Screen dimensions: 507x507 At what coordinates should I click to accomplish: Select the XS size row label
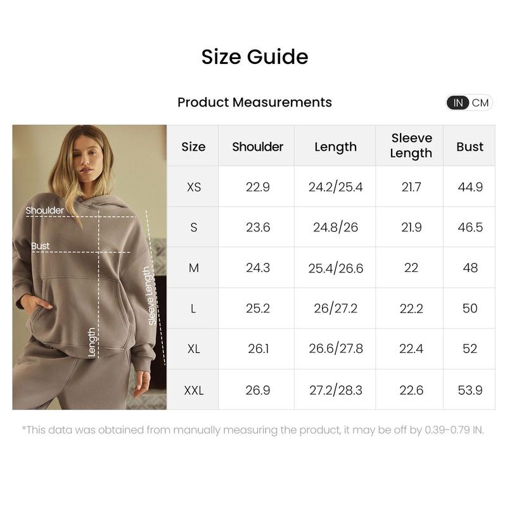pos(193,187)
